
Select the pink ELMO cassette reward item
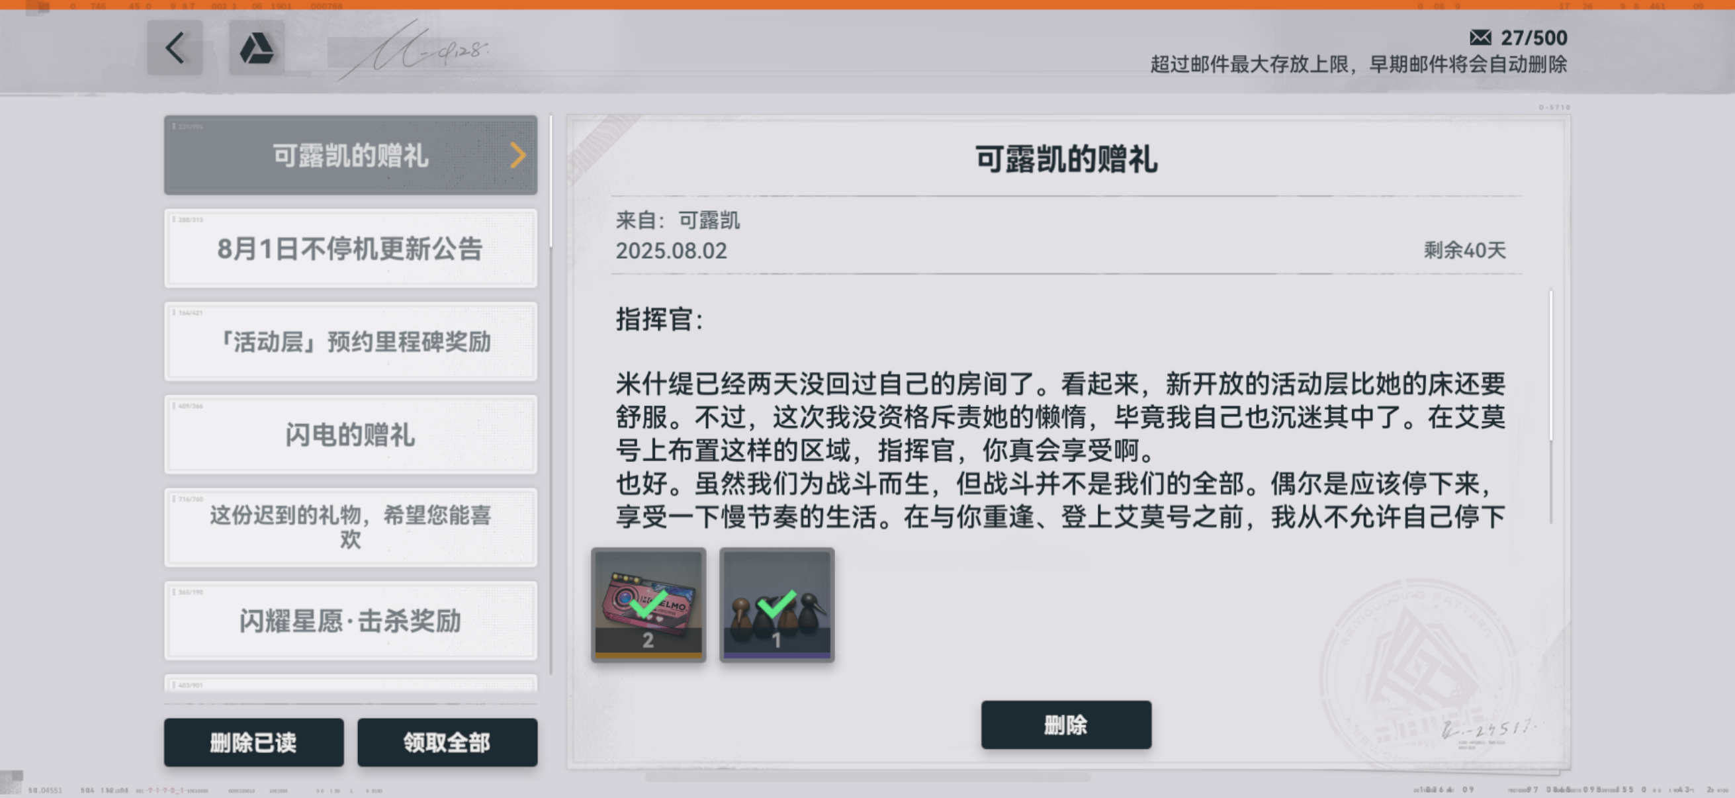pos(648,604)
